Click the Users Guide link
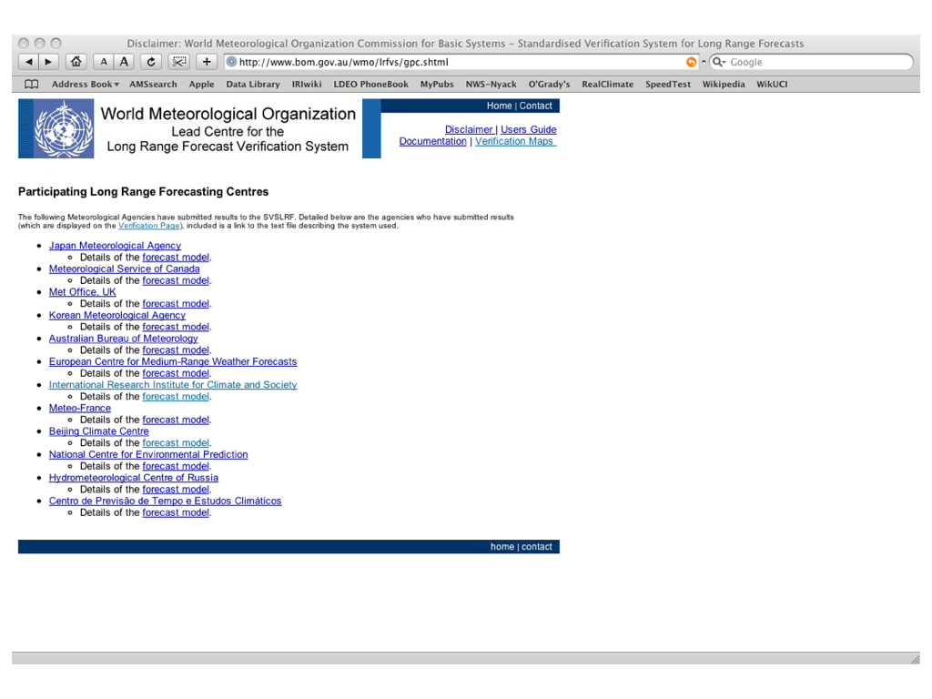This screenshot has width=932, height=699. [x=528, y=129]
